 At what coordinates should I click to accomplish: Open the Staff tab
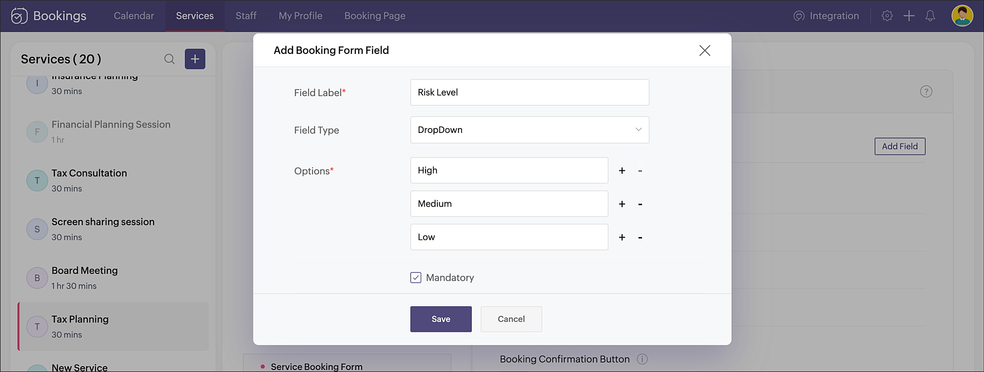pos(246,16)
